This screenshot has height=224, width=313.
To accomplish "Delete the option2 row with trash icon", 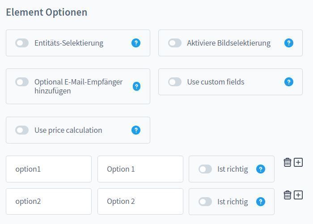I will 287,195.
